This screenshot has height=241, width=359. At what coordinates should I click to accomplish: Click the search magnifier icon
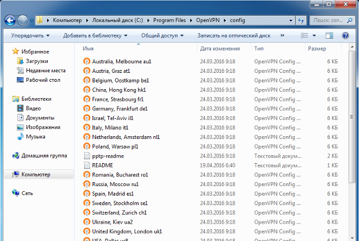(349, 20)
